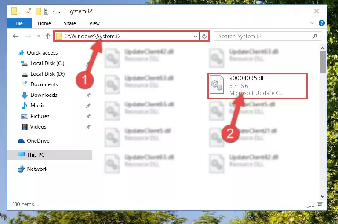Maximize the System32 window
The height and width of the screenshot is (224, 338).
[x=296, y=11]
